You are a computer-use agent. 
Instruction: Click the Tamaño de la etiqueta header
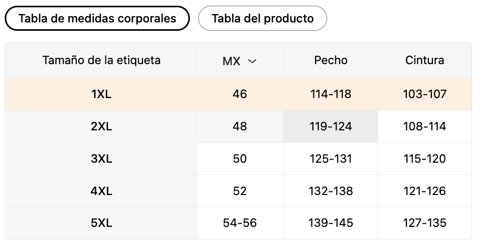click(101, 60)
